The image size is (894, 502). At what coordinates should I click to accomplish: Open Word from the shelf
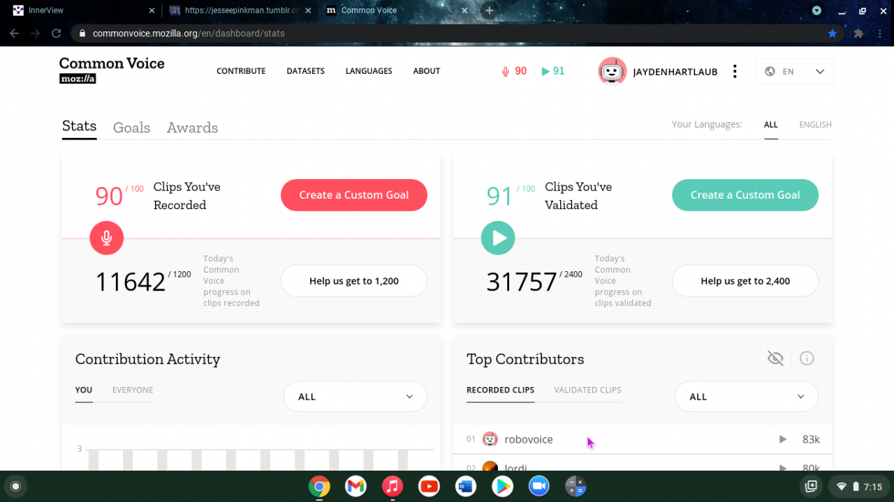tap(465, 487)
